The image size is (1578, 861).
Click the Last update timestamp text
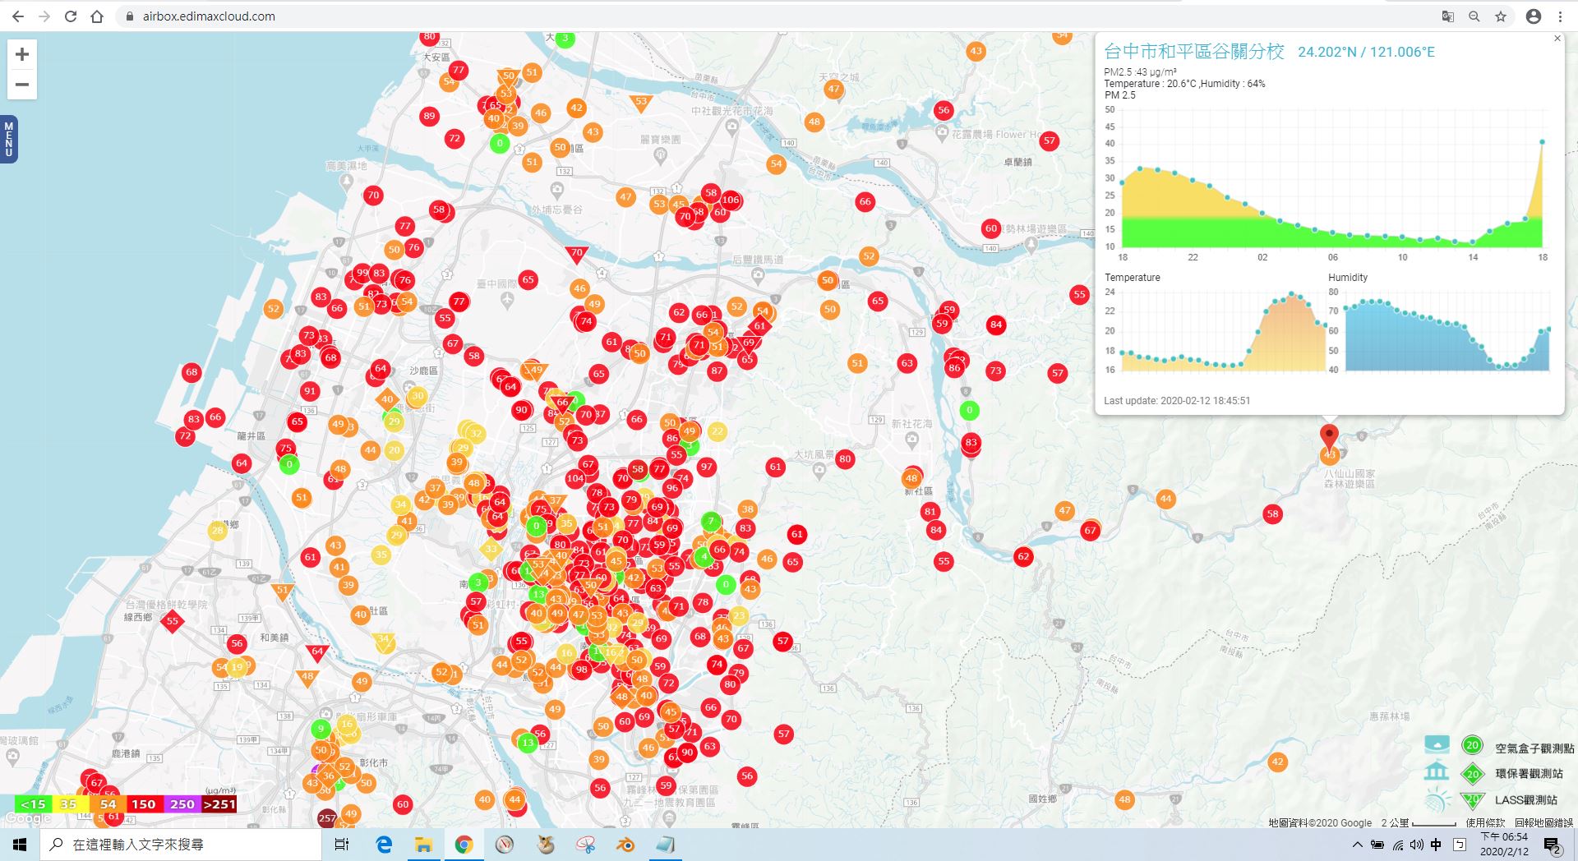click(x=1177, y=401)
